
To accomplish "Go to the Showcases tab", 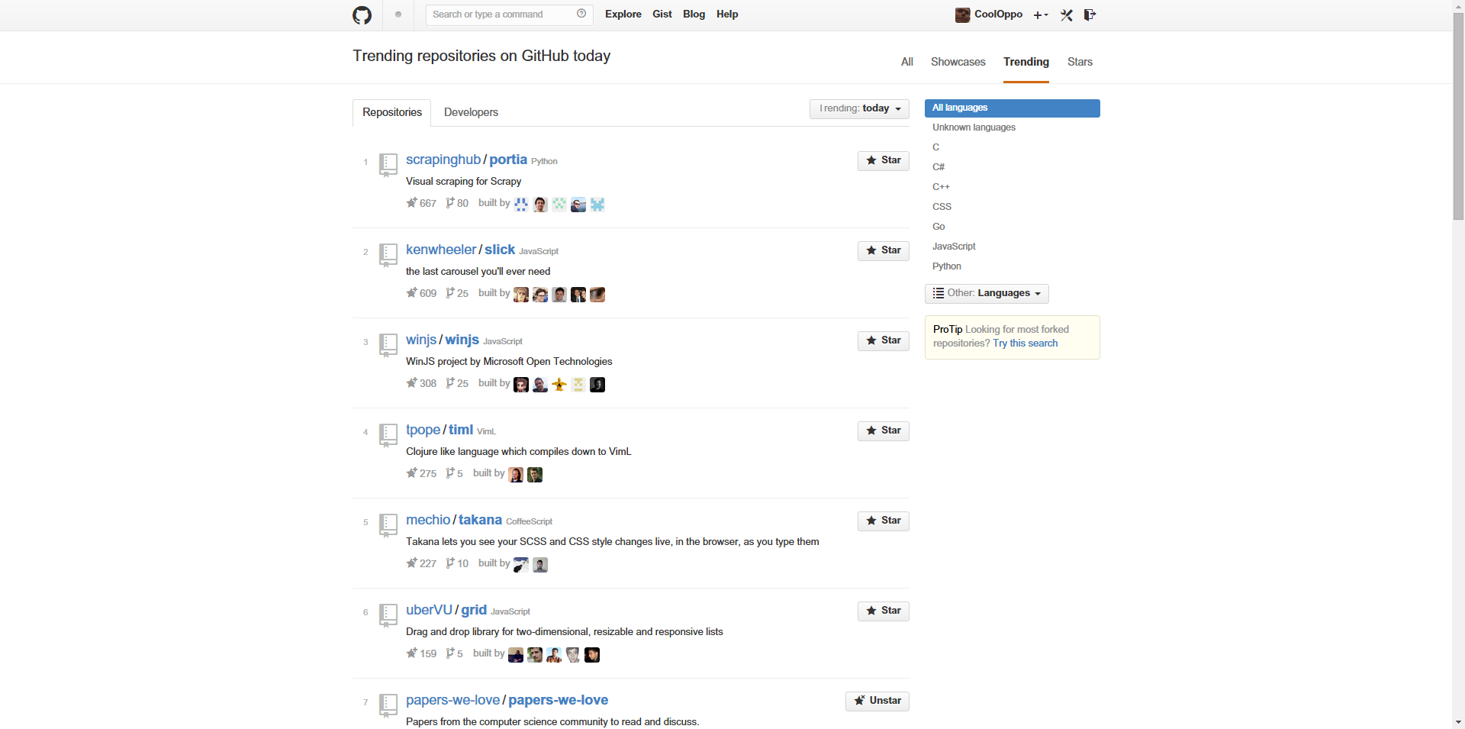I will pyautogui.click(x=958, y=62).
